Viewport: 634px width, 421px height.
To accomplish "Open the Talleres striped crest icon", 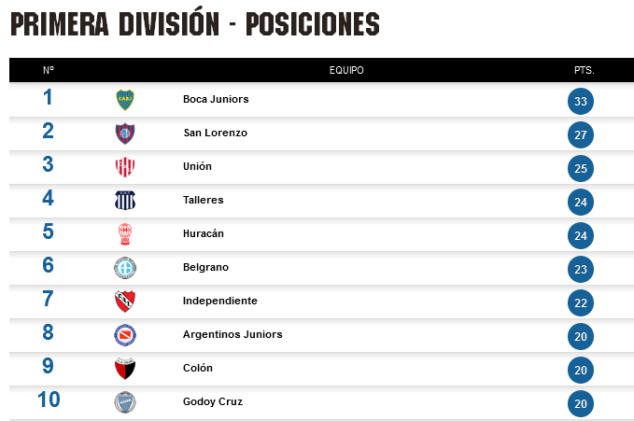I will click(x=125, y=200).
